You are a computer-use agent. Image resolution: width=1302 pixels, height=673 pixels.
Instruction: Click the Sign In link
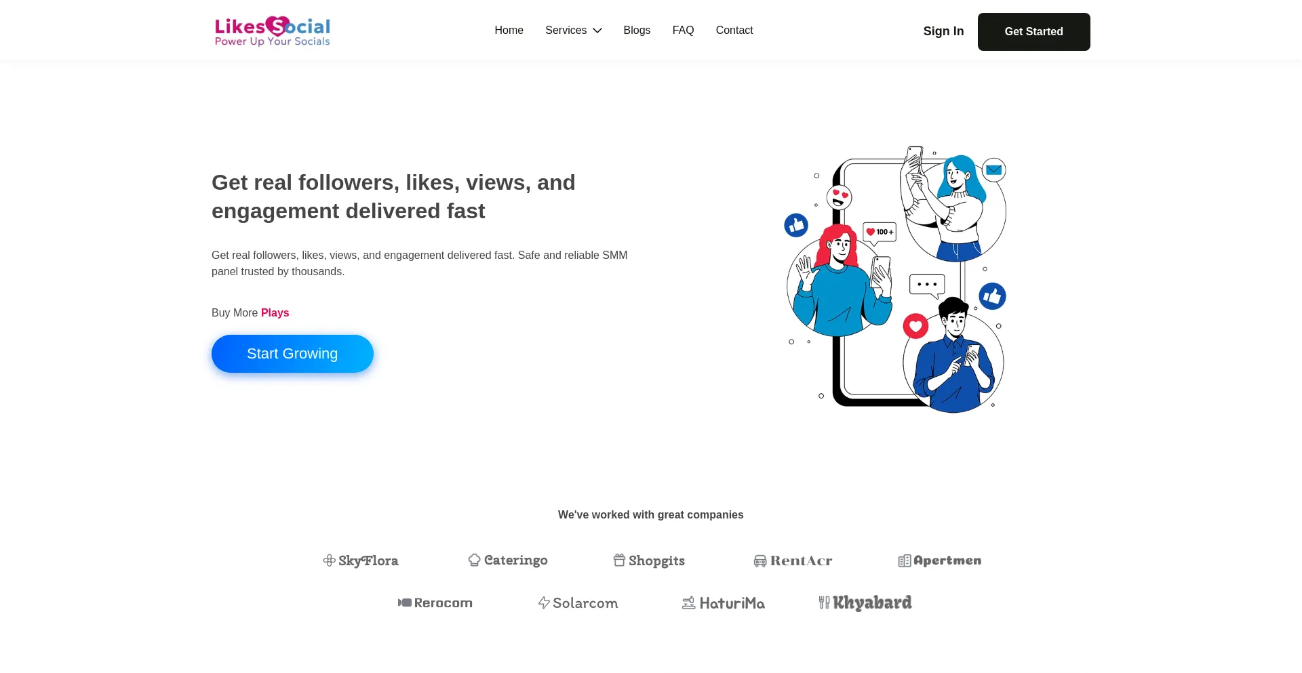pos(943,31)
